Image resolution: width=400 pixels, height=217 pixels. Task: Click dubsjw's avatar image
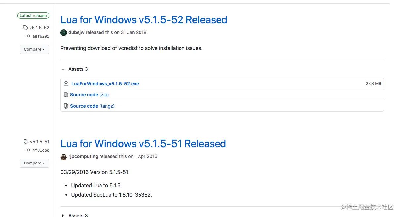64,32
